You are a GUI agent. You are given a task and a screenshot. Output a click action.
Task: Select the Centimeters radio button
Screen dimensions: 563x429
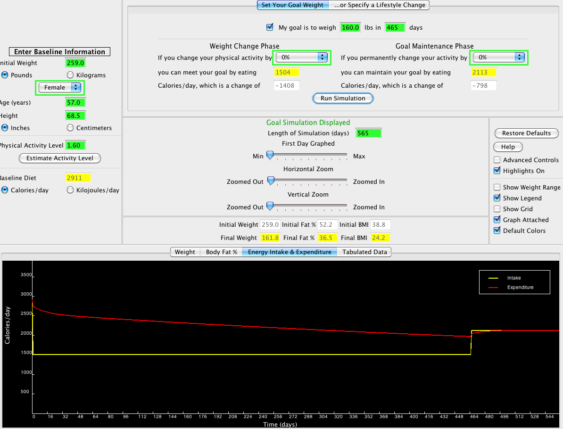coord(70,128)
